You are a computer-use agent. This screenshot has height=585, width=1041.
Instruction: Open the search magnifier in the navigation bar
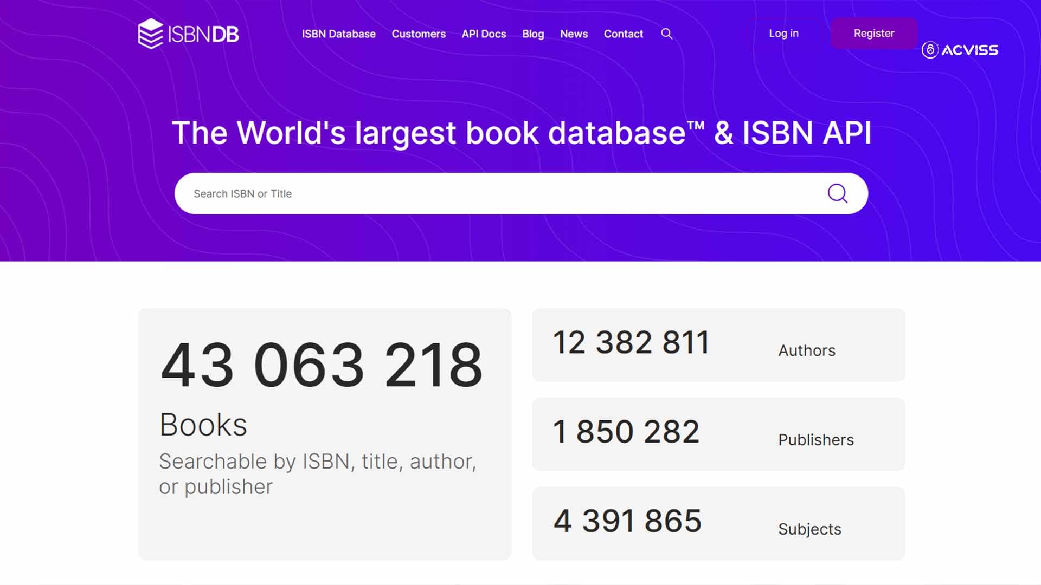(x=667, y=34)
